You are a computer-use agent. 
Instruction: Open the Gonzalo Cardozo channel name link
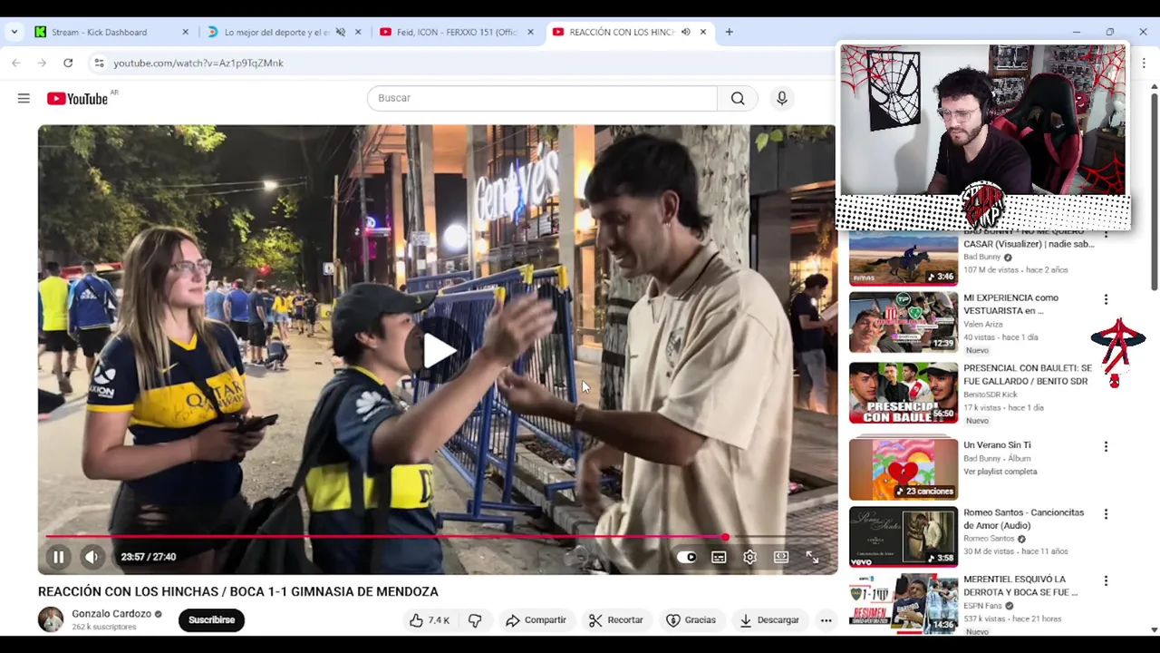click(x=111, y=614)
